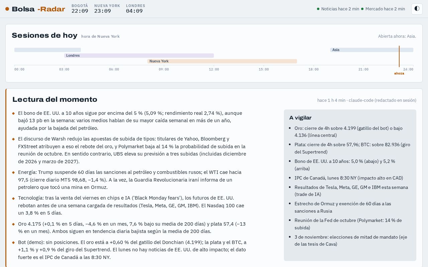Click the 12:00 timeline tick label
The height and width of the screenshot is (267, 428).
214,69
